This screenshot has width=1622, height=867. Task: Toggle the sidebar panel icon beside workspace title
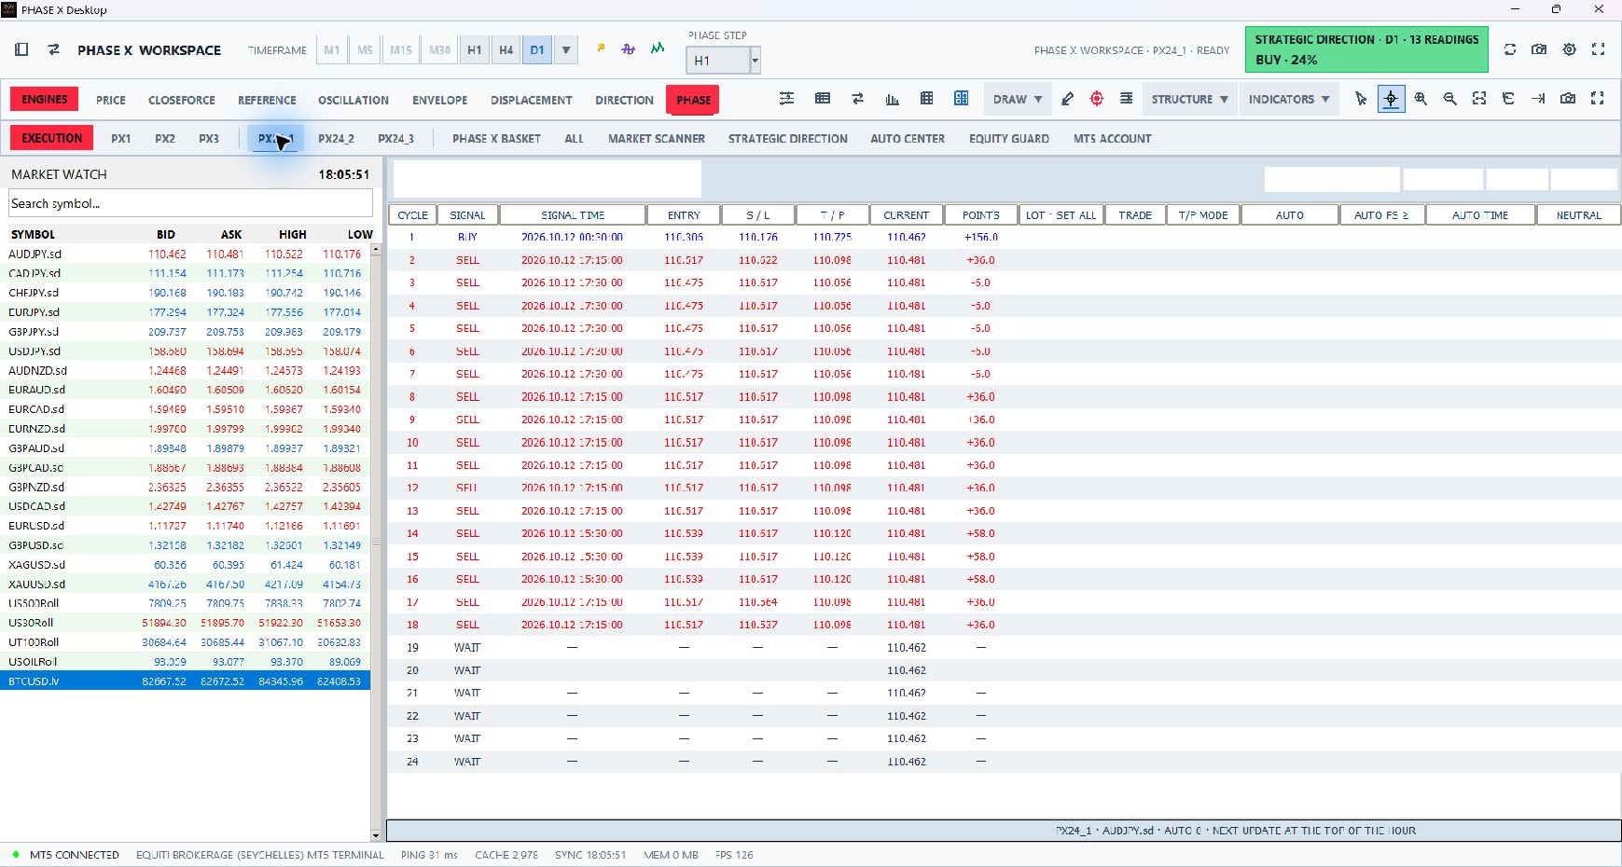point(21,49)
